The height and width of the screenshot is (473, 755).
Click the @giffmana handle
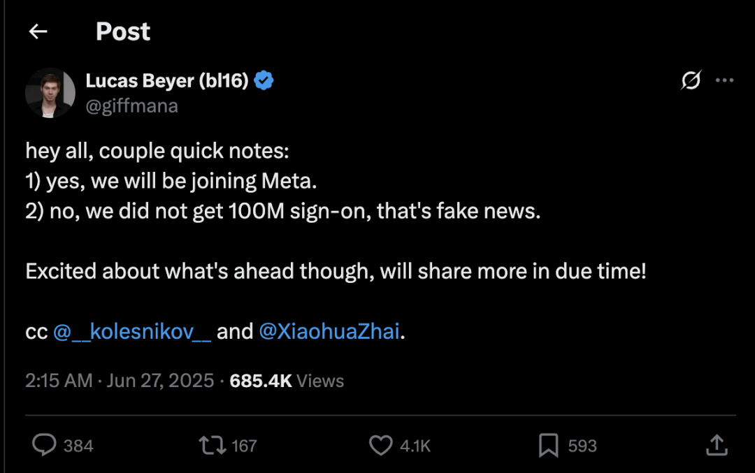pyautogui.click(x=132, y=106)
